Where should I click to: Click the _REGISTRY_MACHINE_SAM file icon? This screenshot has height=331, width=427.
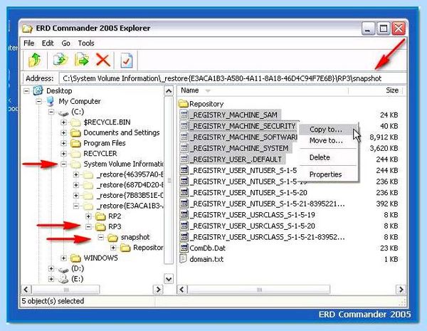point(184,115)
